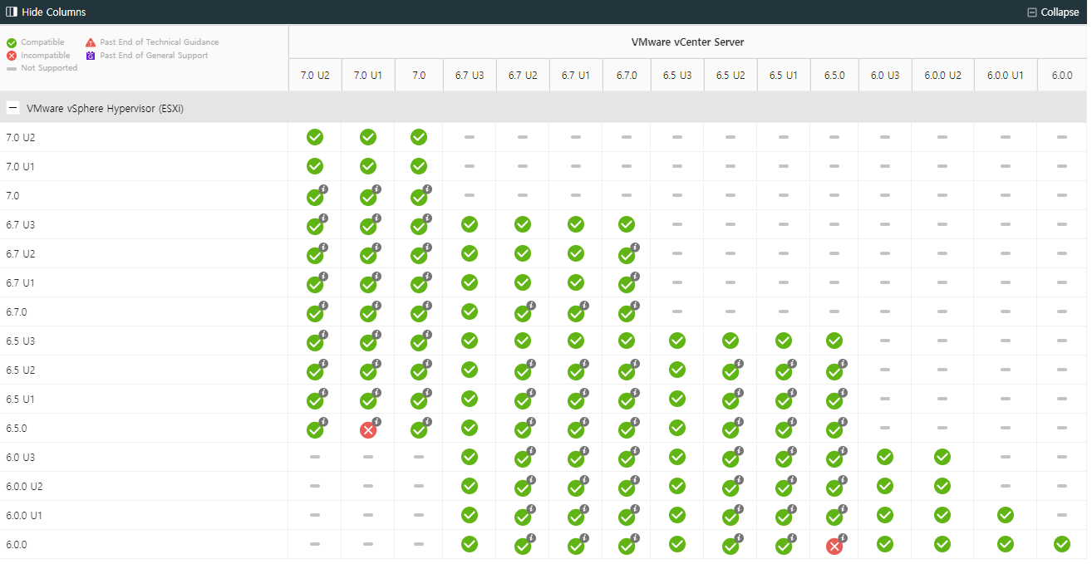Click info-badged check for ESXi 6.0.0 U2 under vCenter 6.5.0

[x=835, y=487]
